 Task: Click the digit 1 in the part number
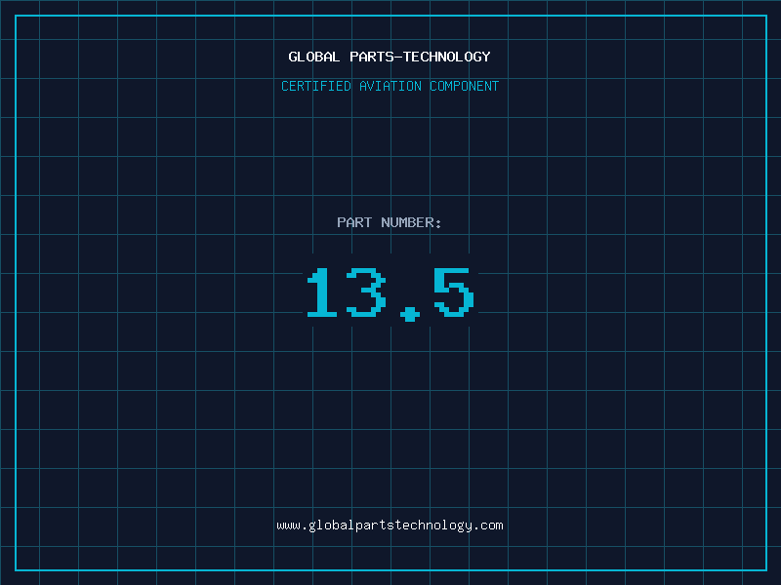[x=322, y=293]
